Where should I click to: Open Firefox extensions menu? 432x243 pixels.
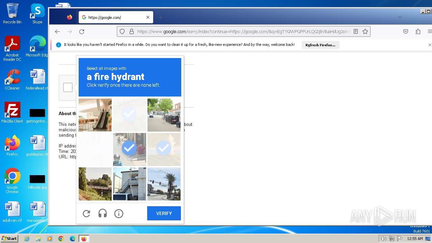(x=418, y=31)
